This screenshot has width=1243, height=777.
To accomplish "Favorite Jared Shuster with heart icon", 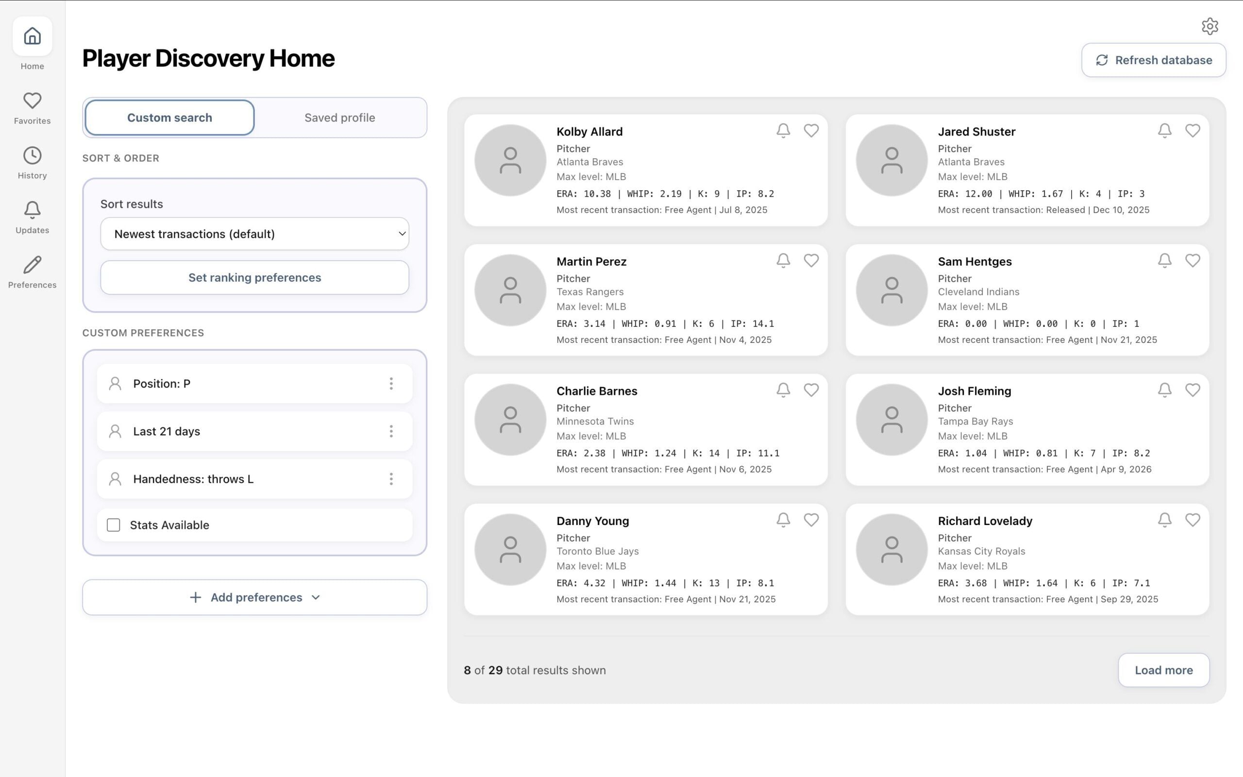I will 1193,131.
